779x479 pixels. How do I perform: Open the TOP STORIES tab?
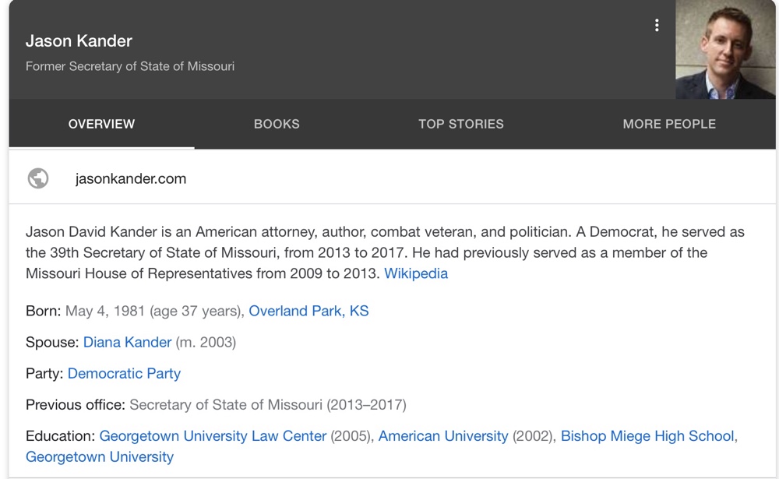[461, 124]
